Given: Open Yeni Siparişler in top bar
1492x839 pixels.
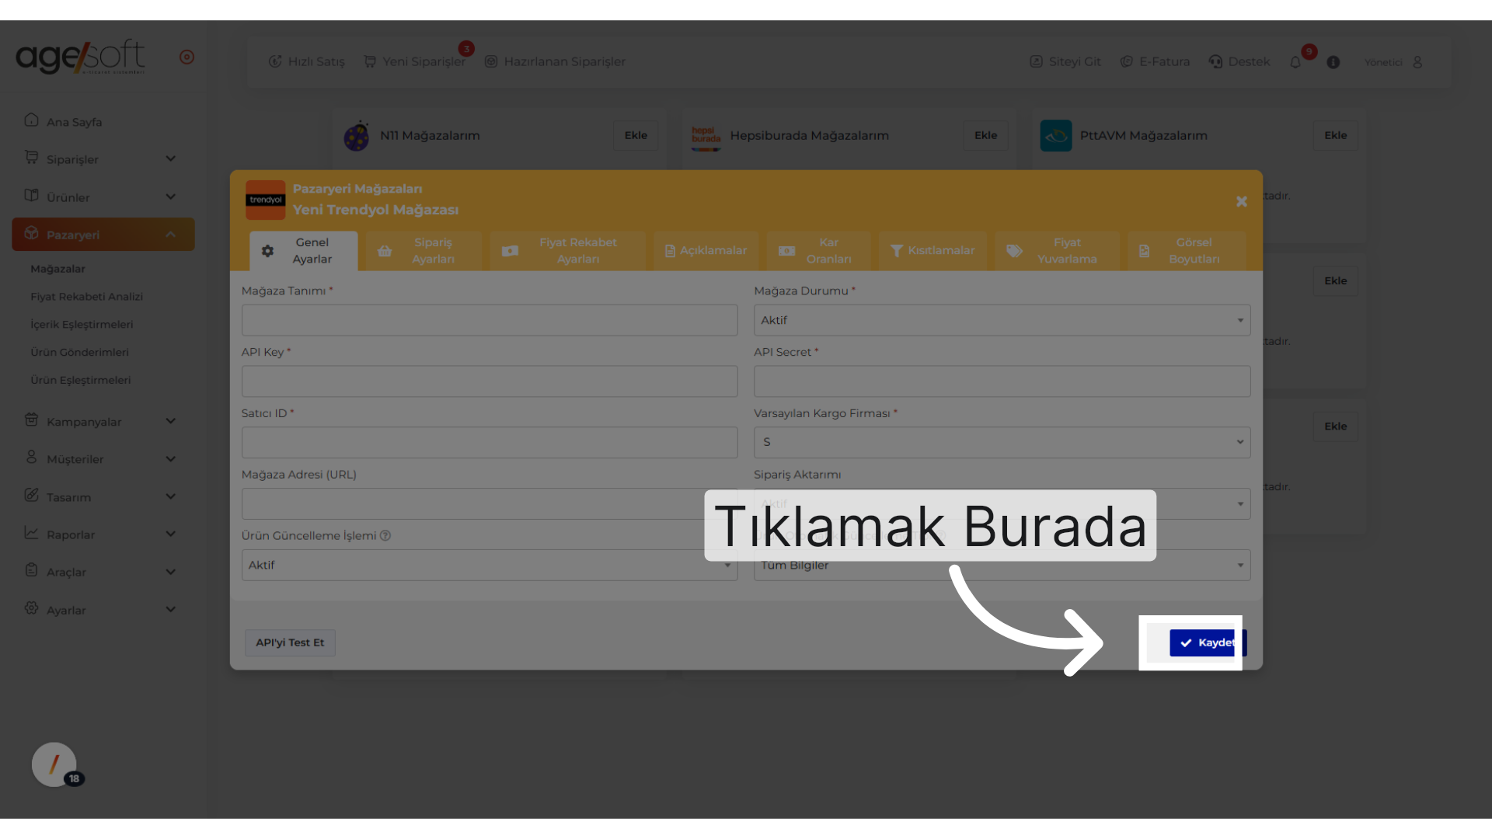Looking at the screenshot, I should tap(415, 61).
